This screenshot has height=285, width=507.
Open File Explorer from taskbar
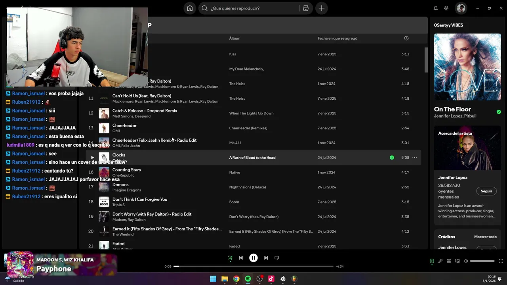(x=225, y=279)
